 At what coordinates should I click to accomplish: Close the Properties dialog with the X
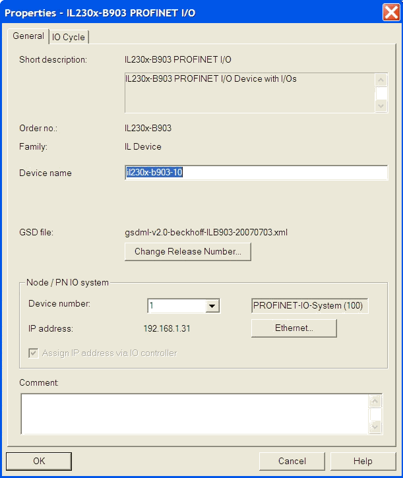pyautogui.click(x=391, y=13)
